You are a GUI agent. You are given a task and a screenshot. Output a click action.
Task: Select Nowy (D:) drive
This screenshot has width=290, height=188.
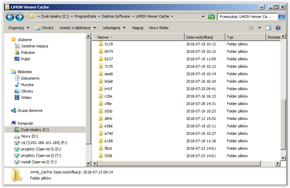[x=29, y=137]
